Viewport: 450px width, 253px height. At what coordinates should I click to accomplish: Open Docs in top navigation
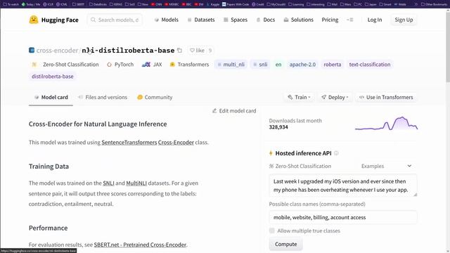tap(266, 20)
